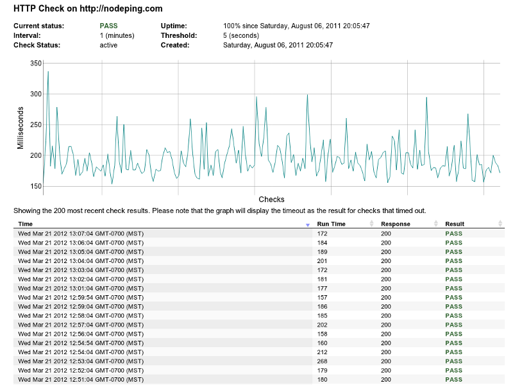Image resolution: width=513 pixels, height=385 pixels.
Task: Click the green PASS current status value
Action: point(108,26)
